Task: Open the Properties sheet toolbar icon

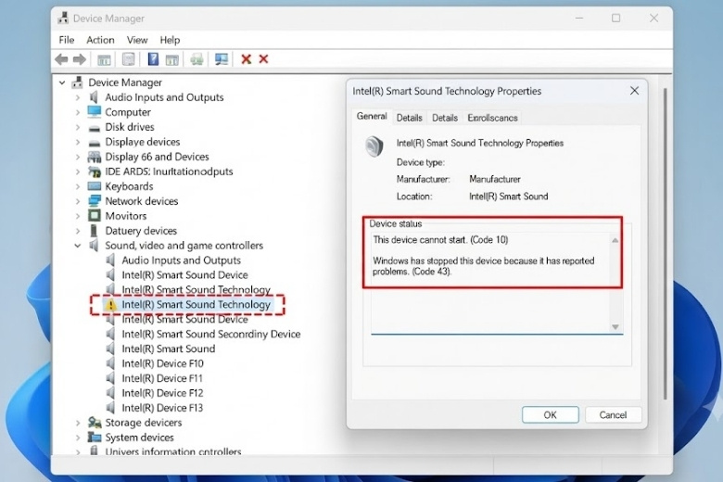Action: [x=128, y=59]
